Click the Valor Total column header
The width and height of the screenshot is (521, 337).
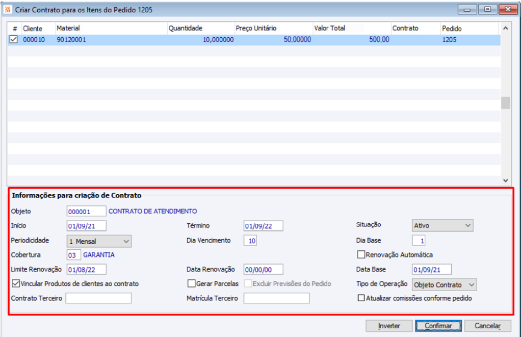tap(352, 29)
